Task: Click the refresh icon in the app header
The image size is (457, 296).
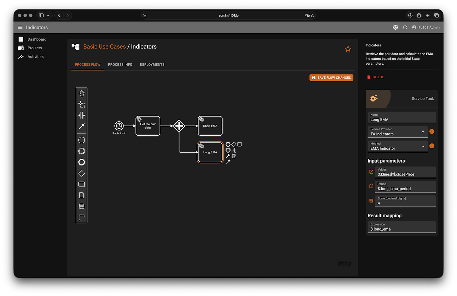Action: click(x=405, y=28)
